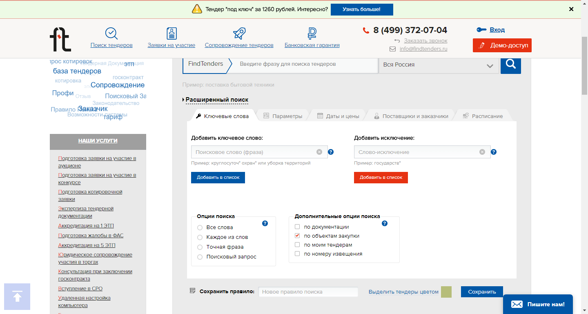588x314 pixels.
Task: Open Банковская гарантия navigation link
Action: [x=312, y=45]
